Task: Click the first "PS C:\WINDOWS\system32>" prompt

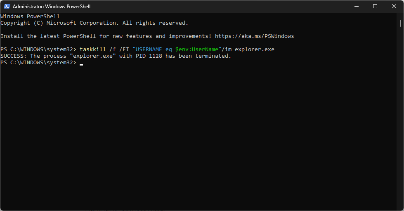Action: click(38, 49)
